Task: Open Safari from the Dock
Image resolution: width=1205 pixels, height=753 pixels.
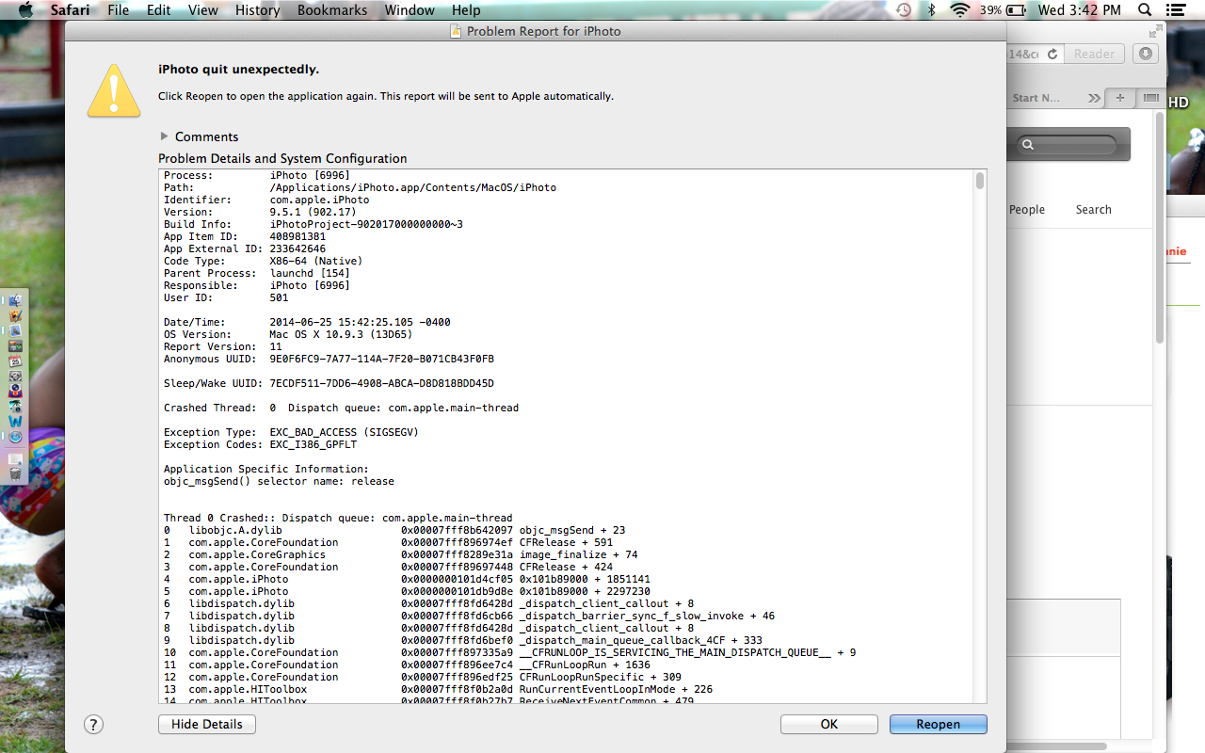Action: [15, 437]
